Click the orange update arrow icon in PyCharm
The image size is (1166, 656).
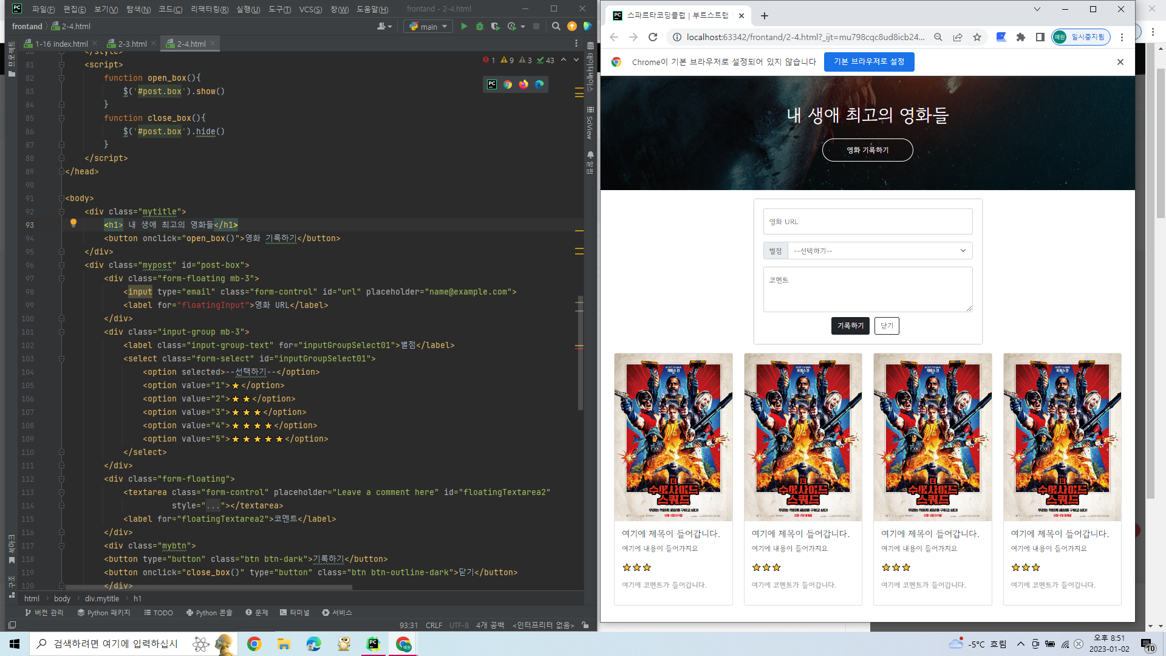[572, 26]
